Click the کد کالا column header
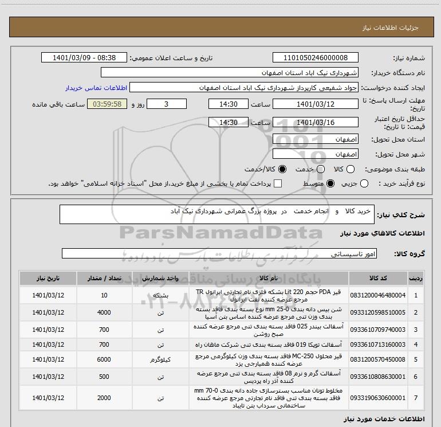 378,278
